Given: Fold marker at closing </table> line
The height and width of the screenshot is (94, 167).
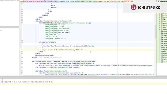Looking at the screenshot, I should coord(22,15).
